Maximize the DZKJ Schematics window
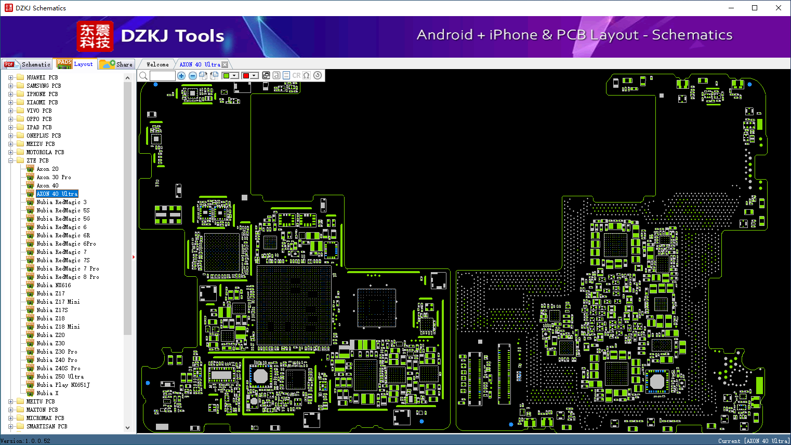The image size is (791, 445). (x=755, y=8)
